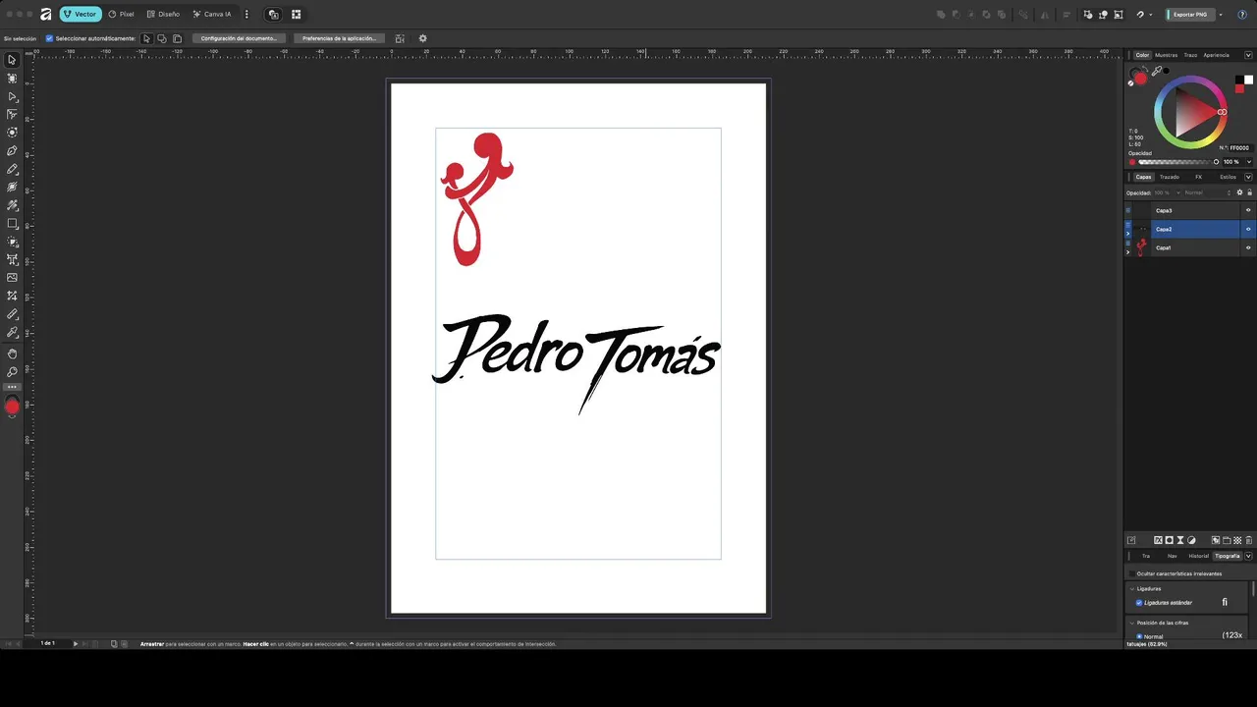The width and height of the screenshot is (1257, 707).
Task: Click the lock icon in Capas panel
Action: coord(1249,192)
